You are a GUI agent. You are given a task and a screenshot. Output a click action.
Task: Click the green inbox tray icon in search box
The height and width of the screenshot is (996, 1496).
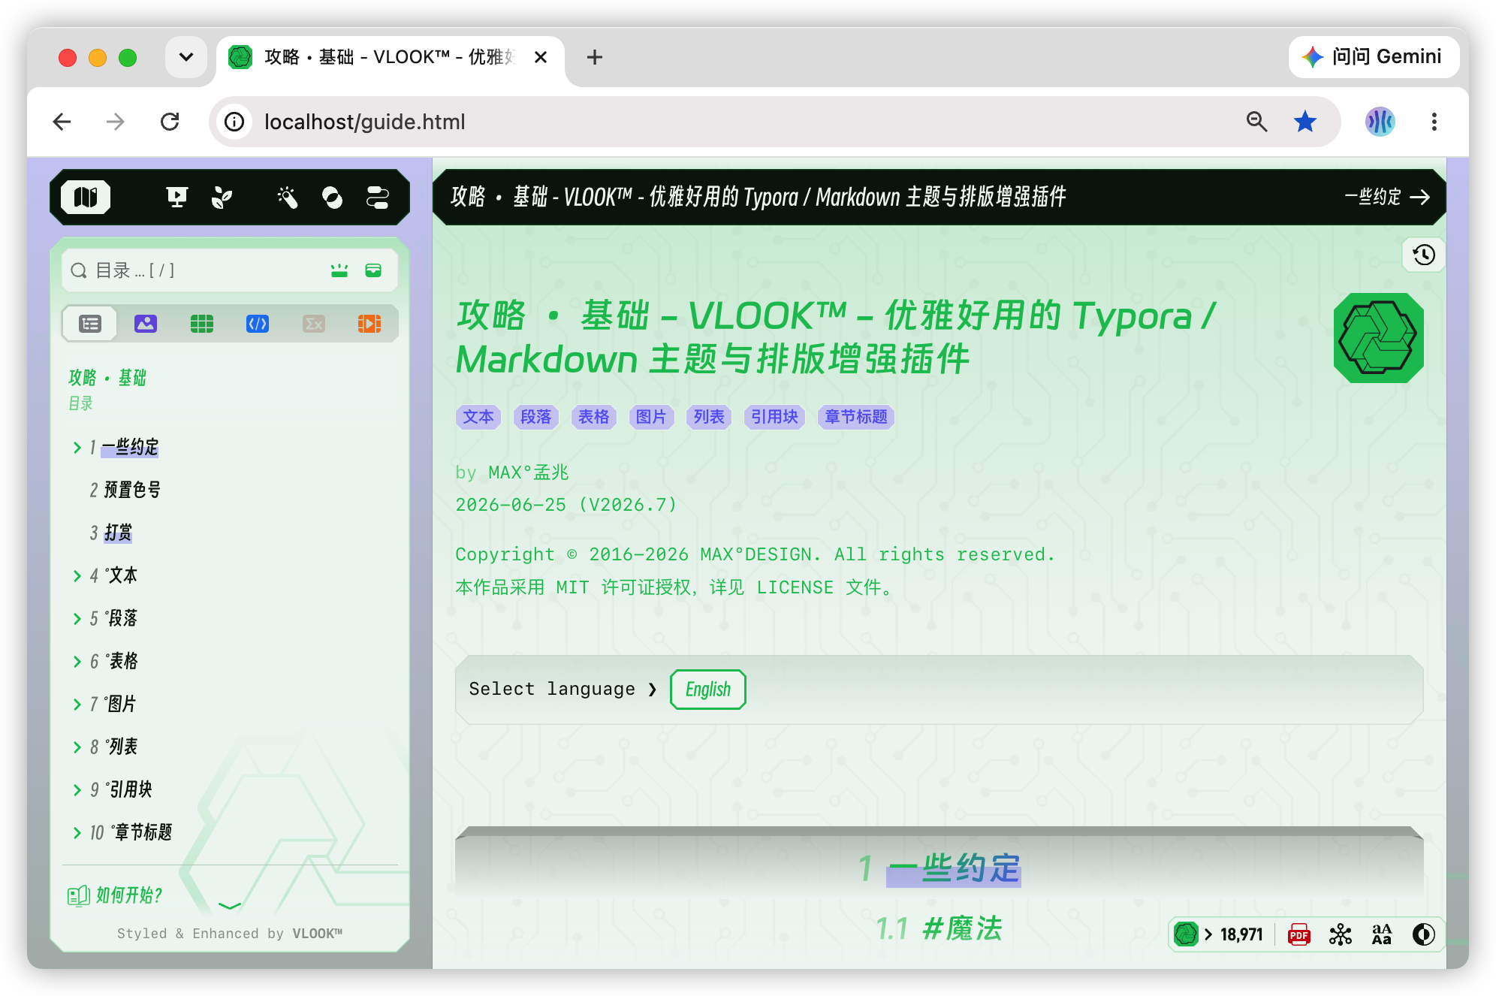(x=373, y=270)
